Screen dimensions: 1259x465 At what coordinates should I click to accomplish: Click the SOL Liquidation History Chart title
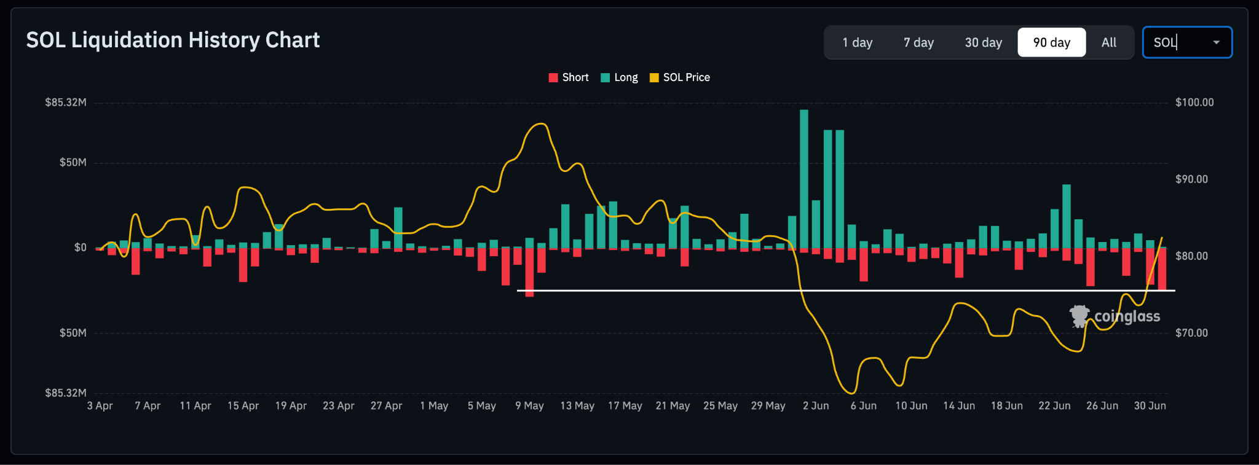(x=173, y=40)
